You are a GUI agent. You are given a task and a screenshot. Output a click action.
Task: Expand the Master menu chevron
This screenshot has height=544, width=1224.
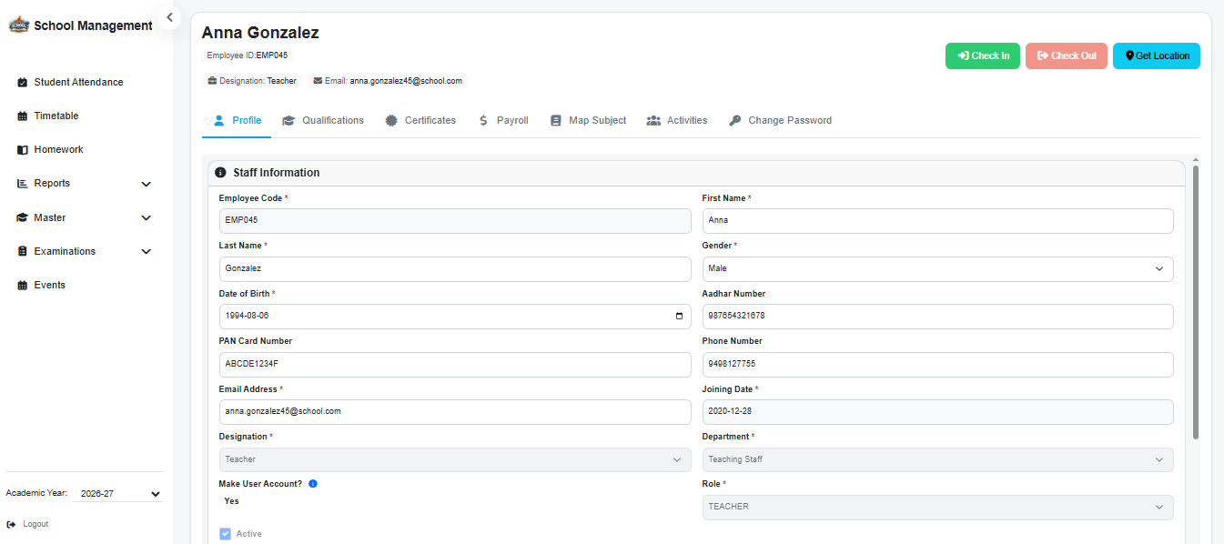pyautogui.click(x=147, y=218)
